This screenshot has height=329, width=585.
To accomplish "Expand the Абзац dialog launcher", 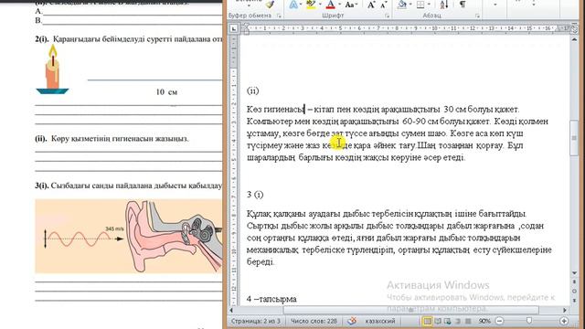I will point(477,16).
